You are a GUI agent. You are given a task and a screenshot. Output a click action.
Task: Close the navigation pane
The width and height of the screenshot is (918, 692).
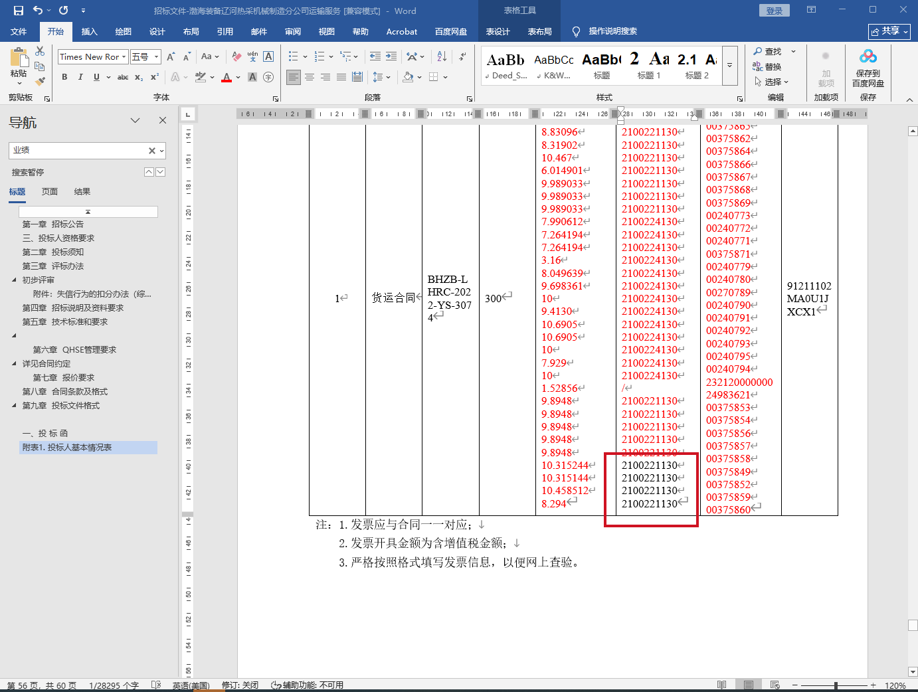(163, 120)
